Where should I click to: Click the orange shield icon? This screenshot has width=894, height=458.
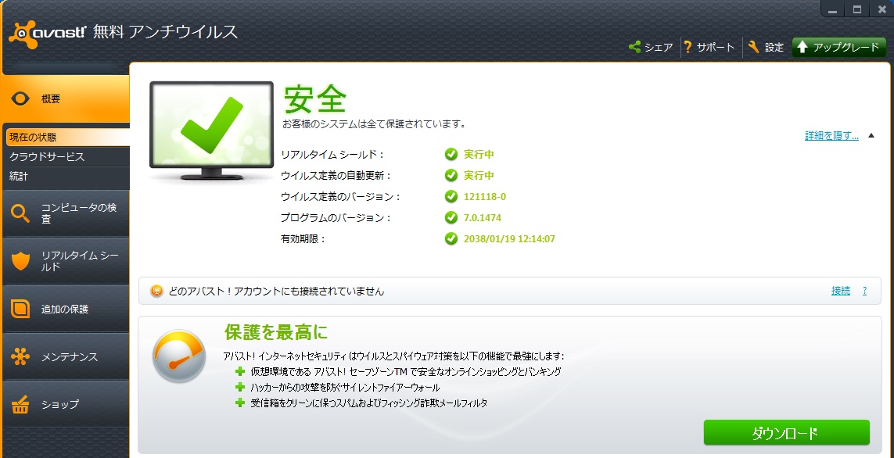[x=20, y=262]
